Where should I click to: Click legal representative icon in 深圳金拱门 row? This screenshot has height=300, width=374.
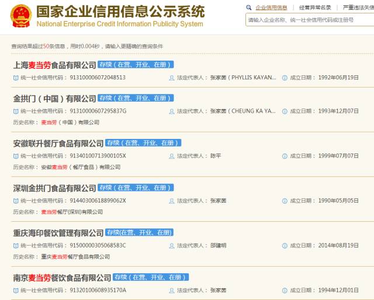coord(171,201)
